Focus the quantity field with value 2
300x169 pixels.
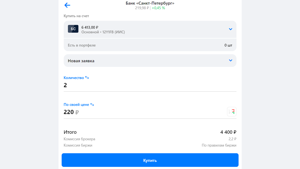point(150,85)
